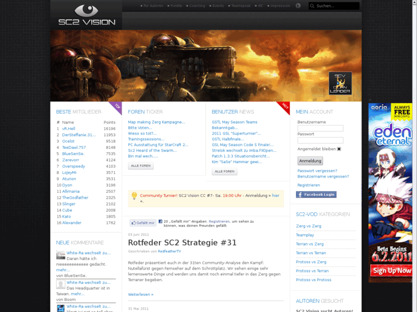The image size is (417, 312).
Task: Click the search magnifier icon
Action: 312,6
